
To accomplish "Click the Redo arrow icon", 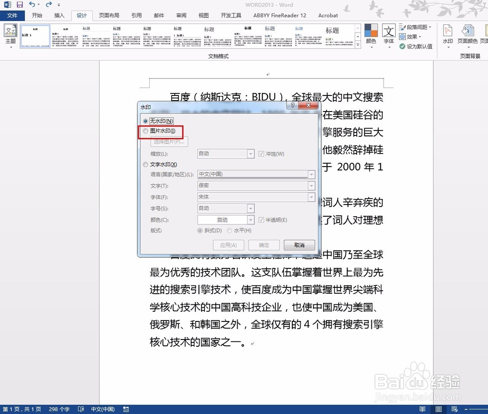I will tap(48, 4).
